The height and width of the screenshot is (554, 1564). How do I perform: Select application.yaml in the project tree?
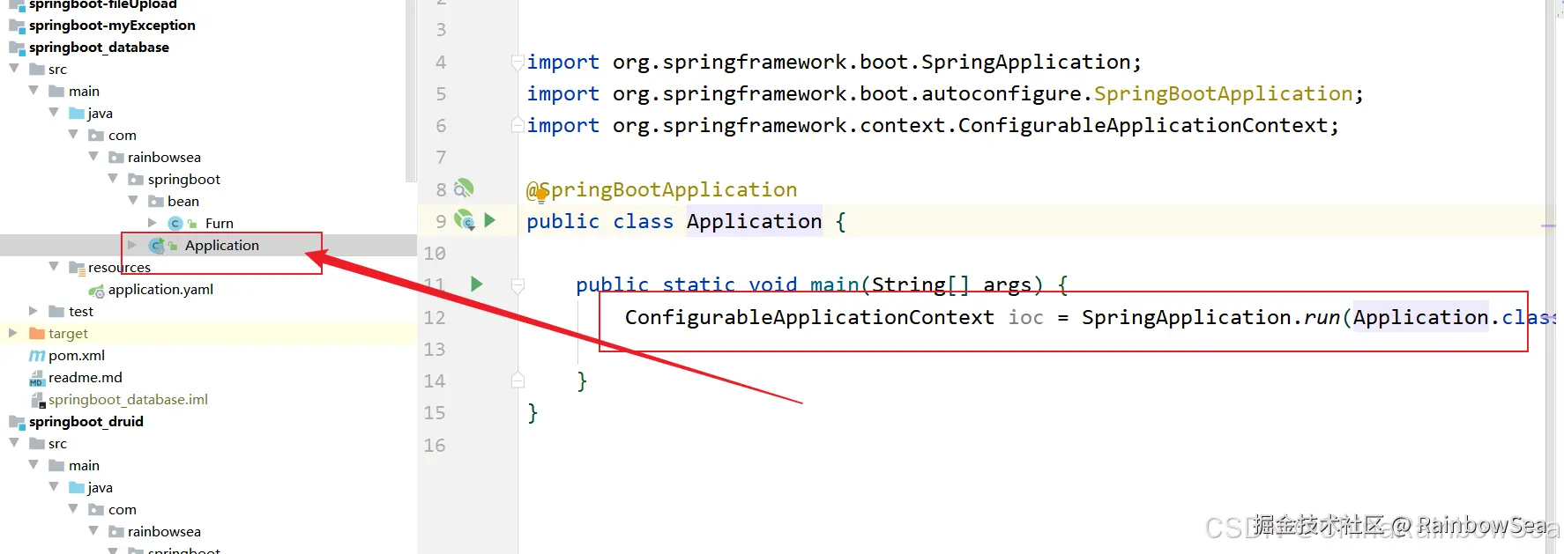click(x=160, y=290)
